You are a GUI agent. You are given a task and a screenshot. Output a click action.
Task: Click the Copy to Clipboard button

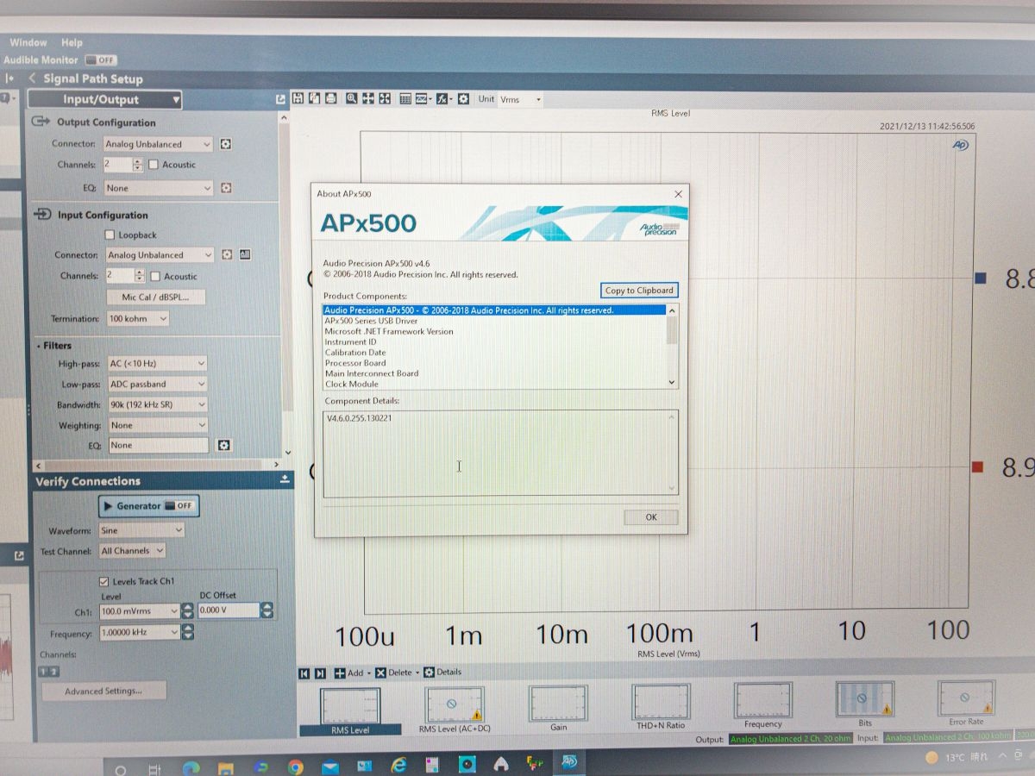point(638,291)
